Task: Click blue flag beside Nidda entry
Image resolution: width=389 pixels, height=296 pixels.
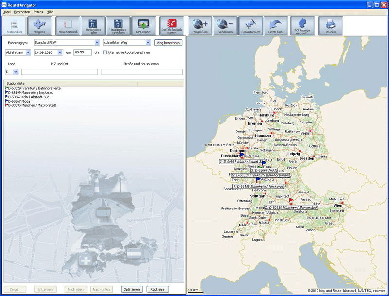Action: (x=6, y=101)
